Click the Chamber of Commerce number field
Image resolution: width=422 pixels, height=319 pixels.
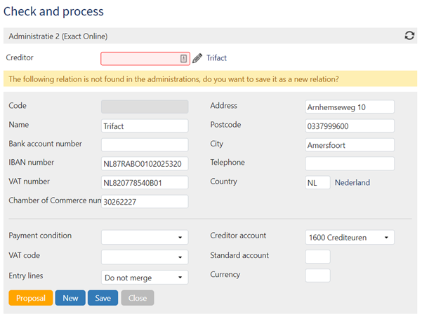(x=145, y=201)
